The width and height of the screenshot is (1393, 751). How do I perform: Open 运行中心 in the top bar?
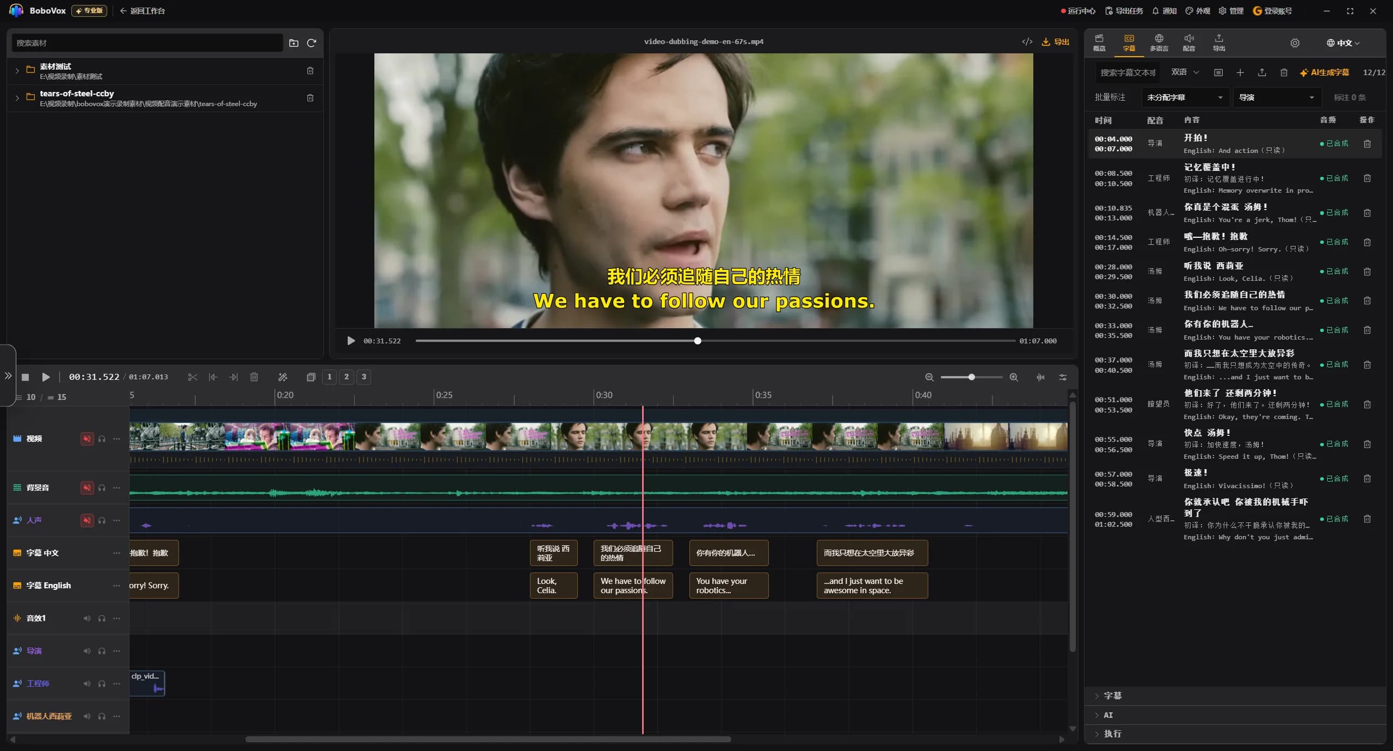1078,11
